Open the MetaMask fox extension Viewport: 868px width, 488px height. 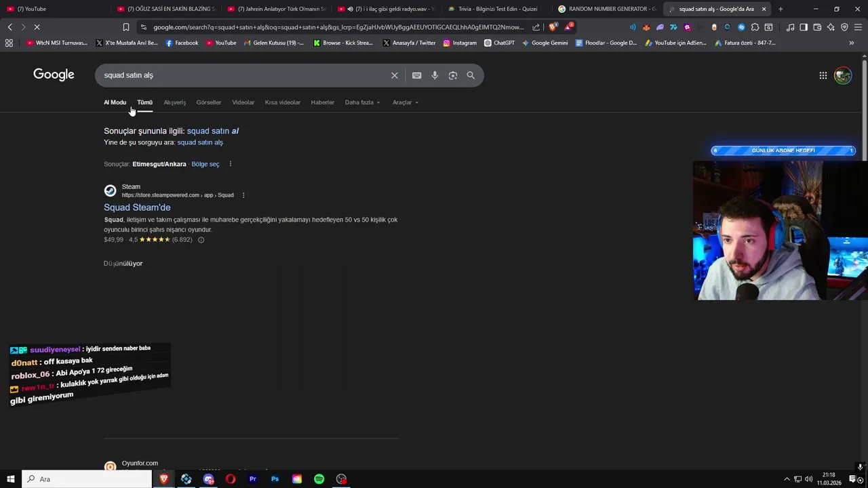point(646,27)
